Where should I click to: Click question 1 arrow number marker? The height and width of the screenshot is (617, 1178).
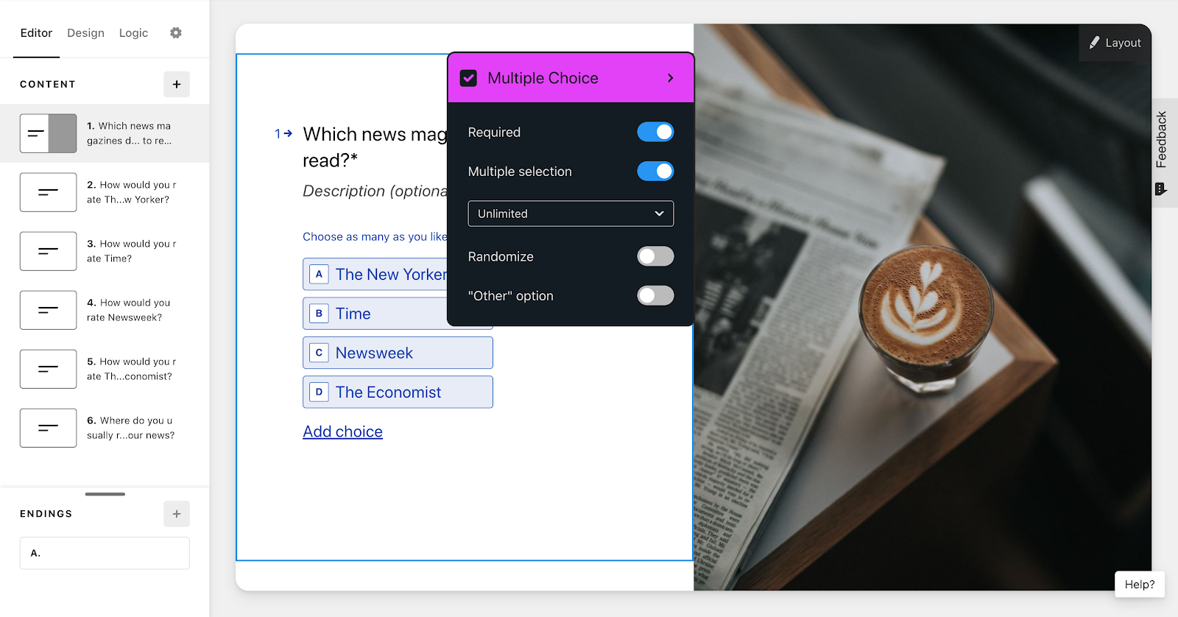[x=283, y=134]
